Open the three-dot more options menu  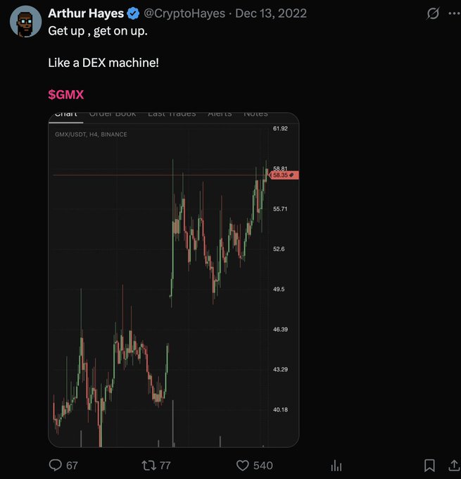coord(454,13)
